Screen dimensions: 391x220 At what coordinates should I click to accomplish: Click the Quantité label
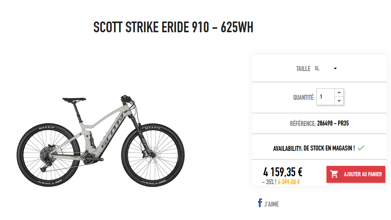point(303,98)
